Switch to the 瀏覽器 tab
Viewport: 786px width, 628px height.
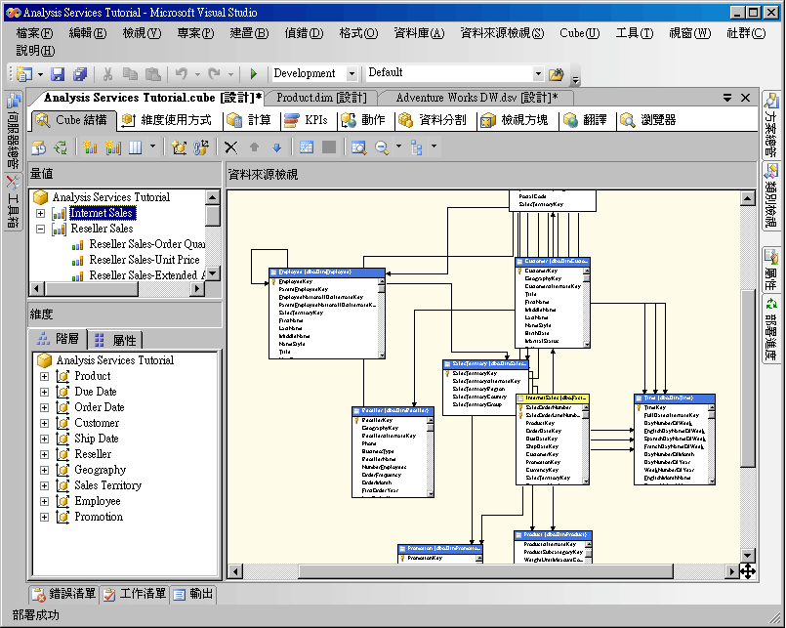point(648,120)
